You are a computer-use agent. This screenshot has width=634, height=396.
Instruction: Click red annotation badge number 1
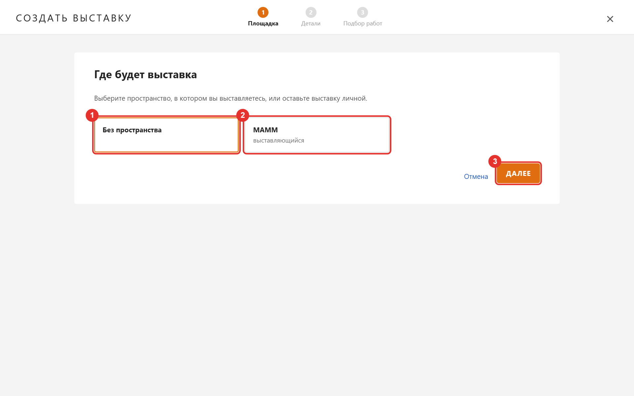pyautogui.click(x=92, y=115)
